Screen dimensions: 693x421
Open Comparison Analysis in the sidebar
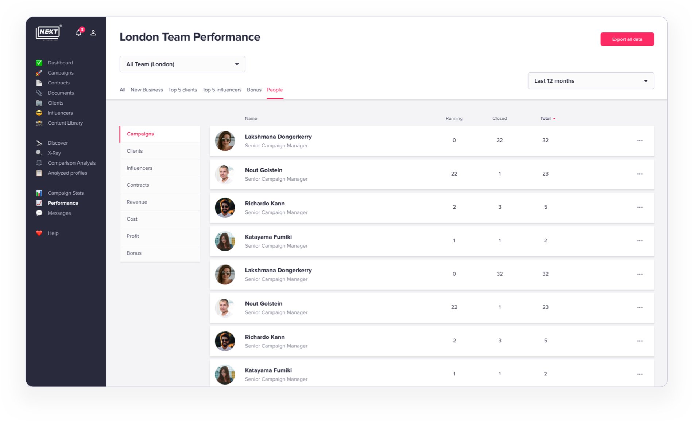(x=71, y=163)
